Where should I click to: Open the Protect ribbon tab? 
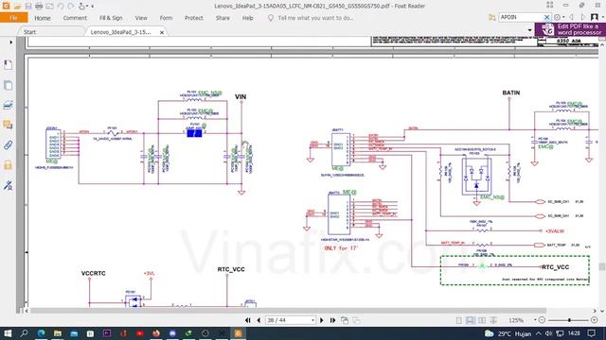pyautogui.click(x=193, y=18)
